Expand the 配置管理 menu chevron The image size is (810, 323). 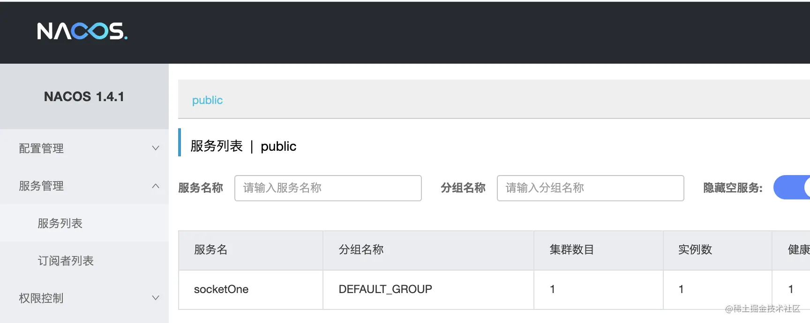click(x=156, y=148)
